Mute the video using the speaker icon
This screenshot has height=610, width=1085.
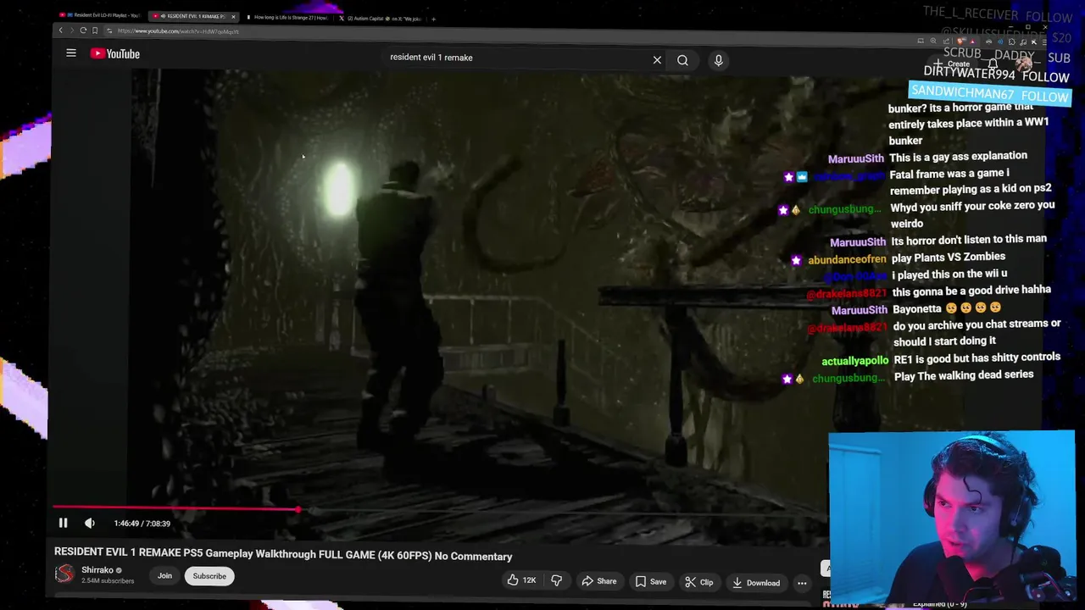point(90,523)
